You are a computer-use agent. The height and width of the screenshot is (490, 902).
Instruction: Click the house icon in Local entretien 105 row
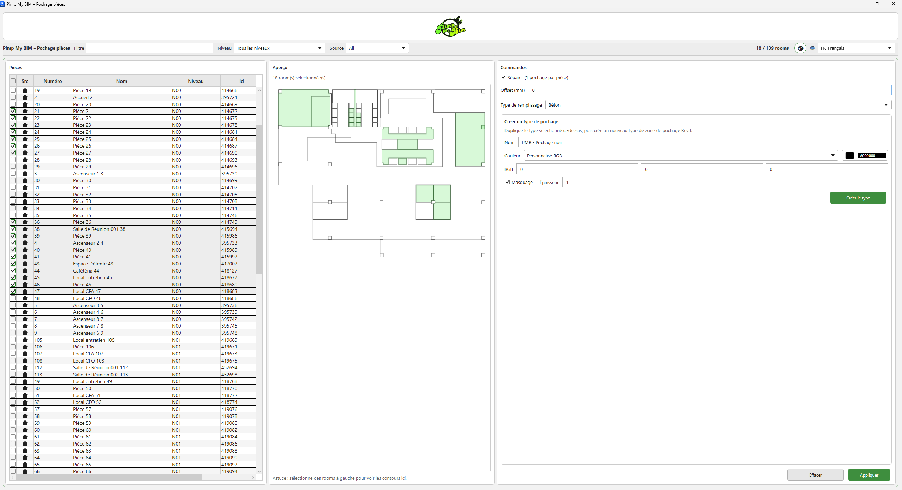(25, 340)
